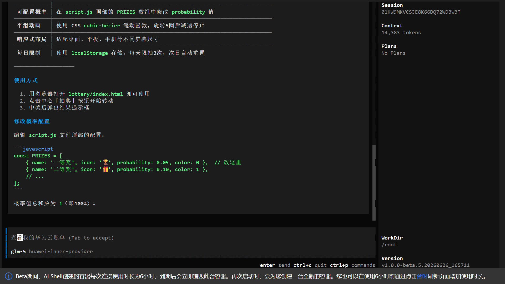Click the 'ctrl+p commands' shortcut hint
This screenshot has height=284, width=505.
pyautogui.click(x=353, y=265)
